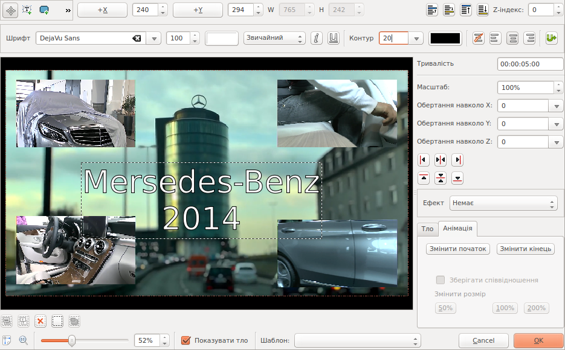The height and width of the screenshot is (350, 565).
Task: Select all text items in the title
Action: (x=24, y=321)
